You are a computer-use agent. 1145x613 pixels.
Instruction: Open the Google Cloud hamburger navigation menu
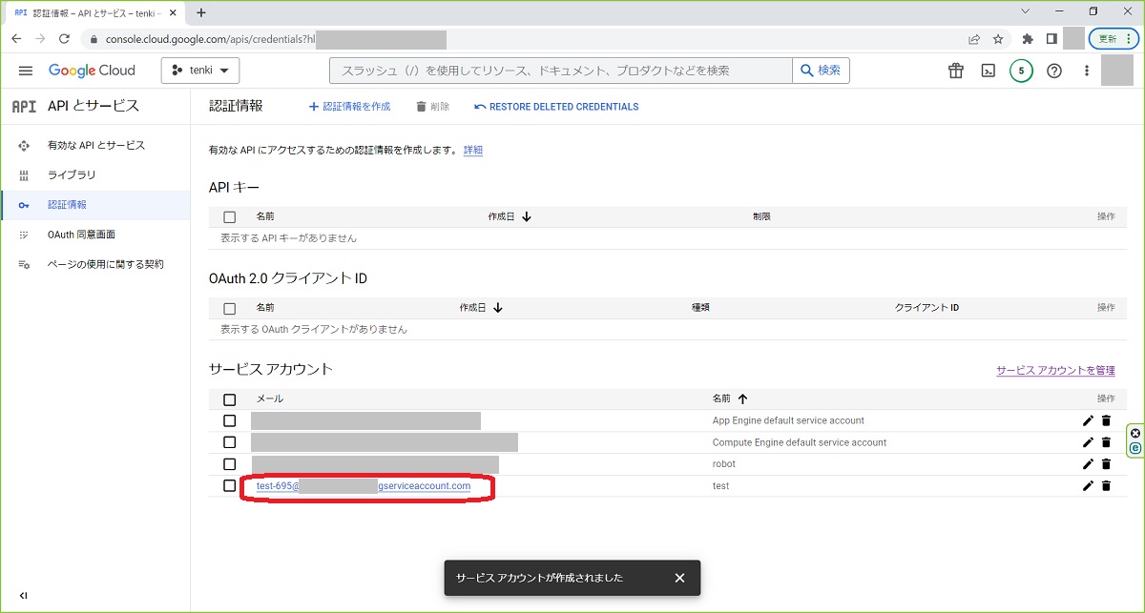point(26,71)
